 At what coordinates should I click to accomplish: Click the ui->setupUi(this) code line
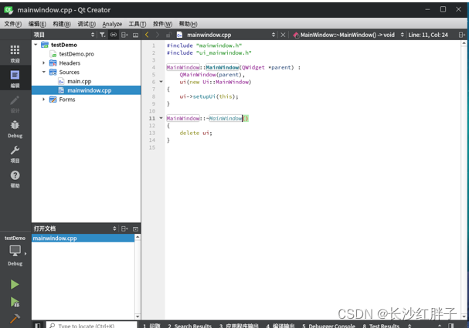[209, 96]
